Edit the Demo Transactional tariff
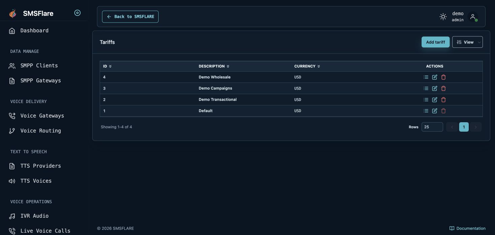Viewport: 495px width, 235px height. (x=435, y=100)
